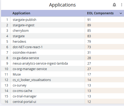Click dot-NET-core-react-1 application name
The height and width of the screenshot is (106, 124).
[x=28, y=47]
